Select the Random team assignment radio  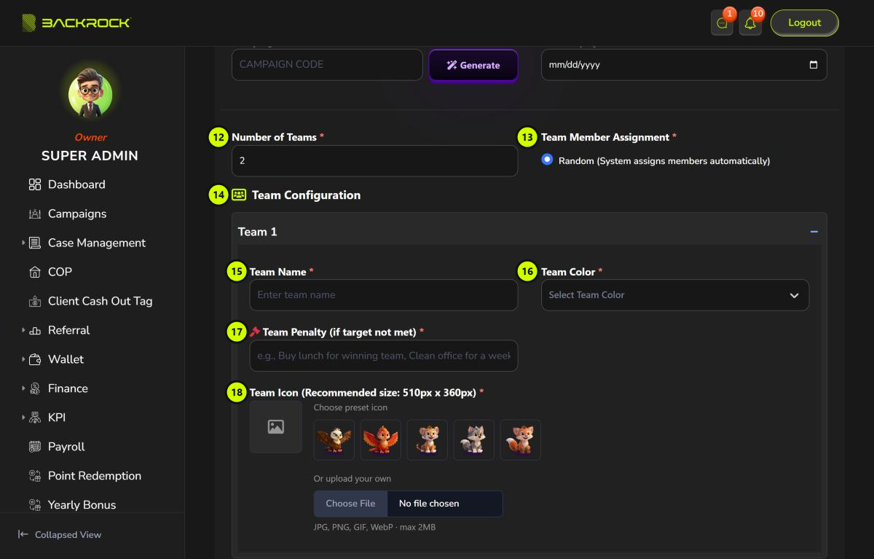[547, 160]
